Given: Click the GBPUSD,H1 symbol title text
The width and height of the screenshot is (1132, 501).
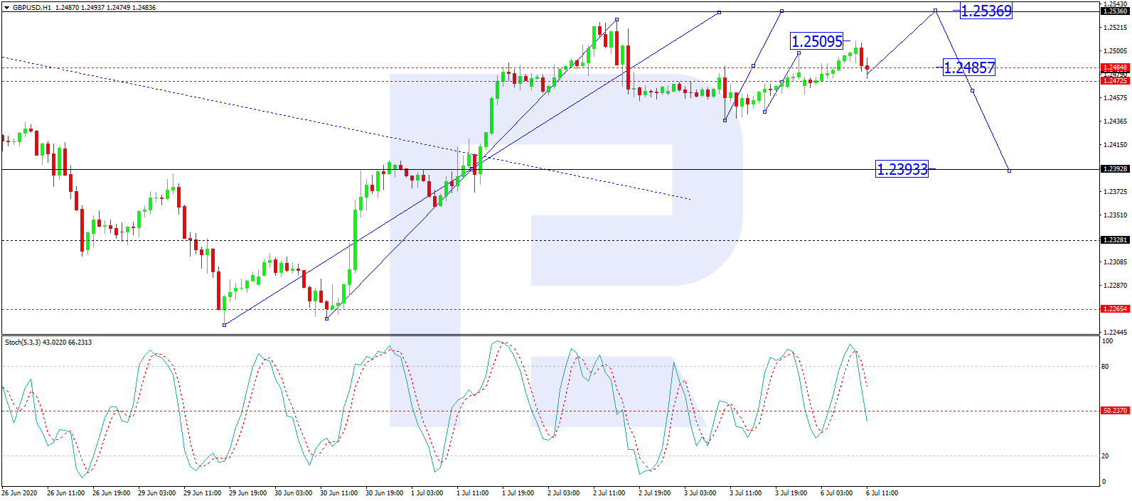Looking at the screenshot, I should click(32, 7).
